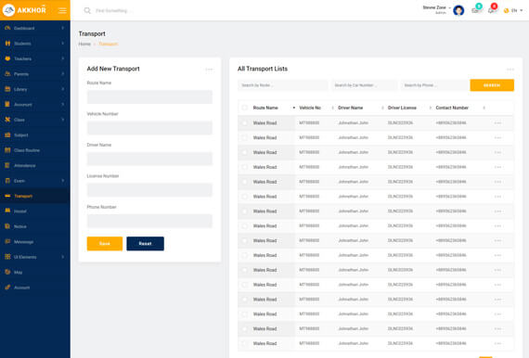
Task: Click the Class sidebar icon
Action: coord(7,120)
